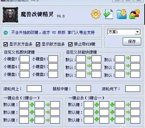Toggle 禁止用WIN键 checkbox

[x=70, y=44]
